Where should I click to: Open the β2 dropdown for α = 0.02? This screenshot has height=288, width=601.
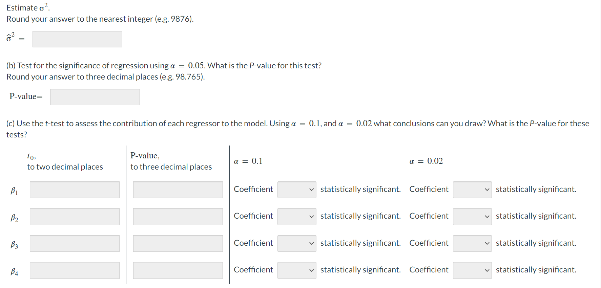click(x=472, y=217)
